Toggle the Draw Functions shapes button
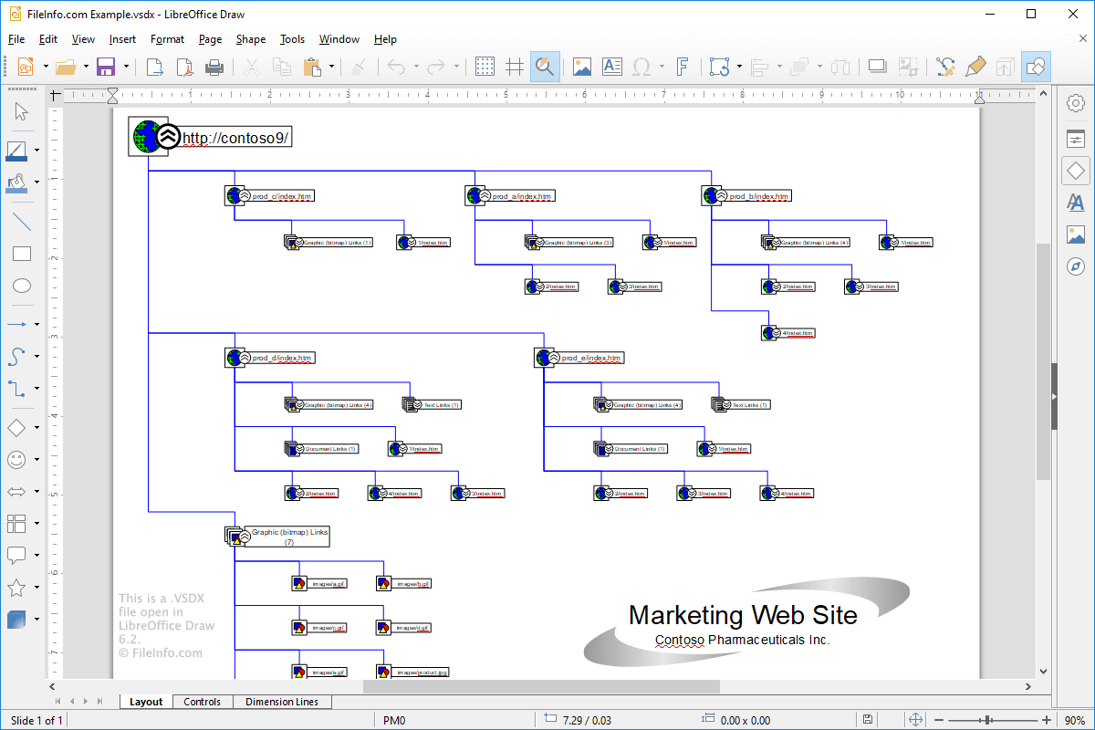This screenshot has width=1095, height=730. pyautogui.click(x=1036, y=67)
